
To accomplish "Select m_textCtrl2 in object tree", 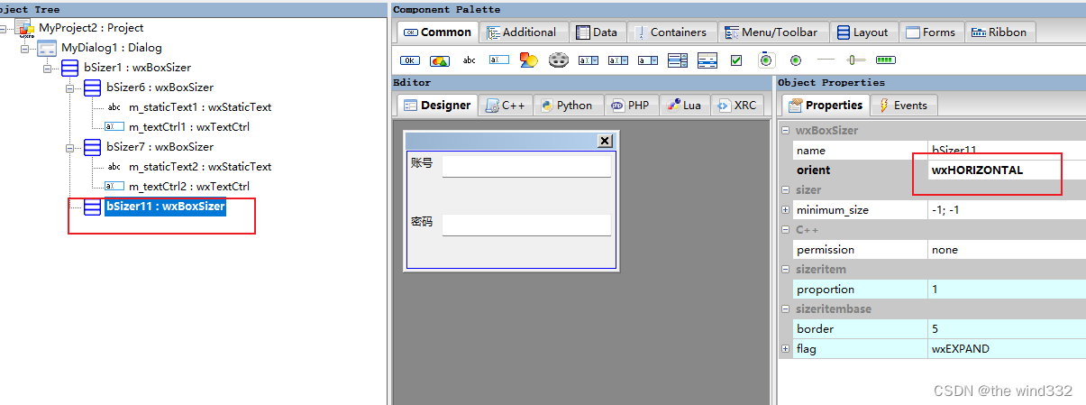I will 188,187.
